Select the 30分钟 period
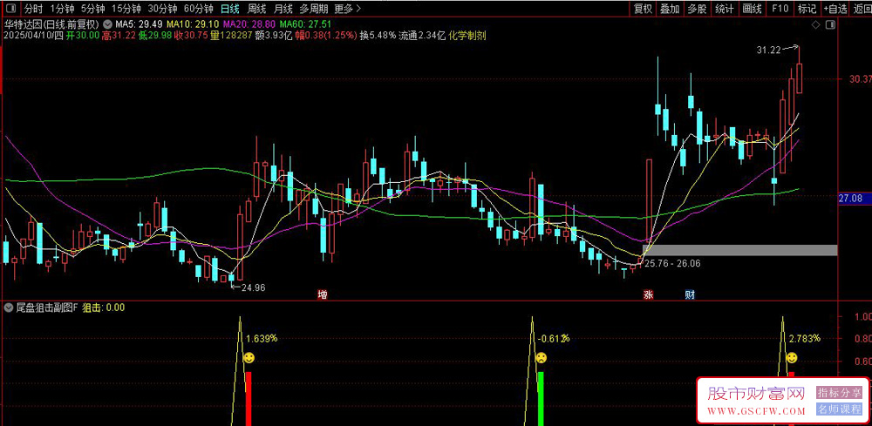 [162, 9]
